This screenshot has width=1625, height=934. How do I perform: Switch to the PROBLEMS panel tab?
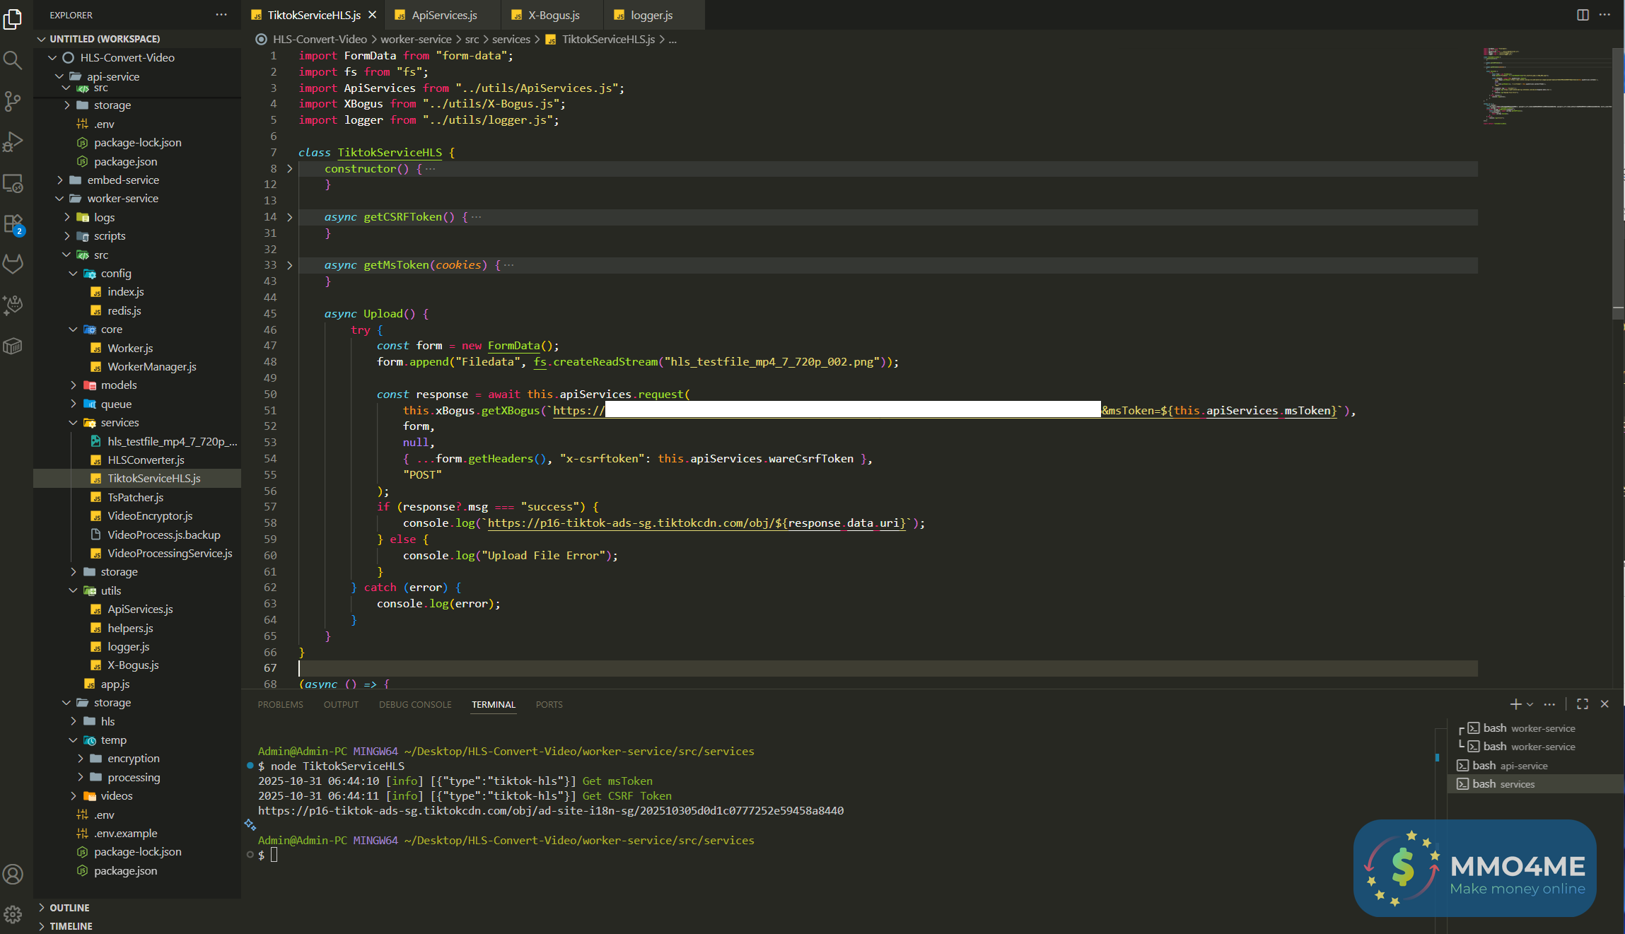[x=280, y=704]
